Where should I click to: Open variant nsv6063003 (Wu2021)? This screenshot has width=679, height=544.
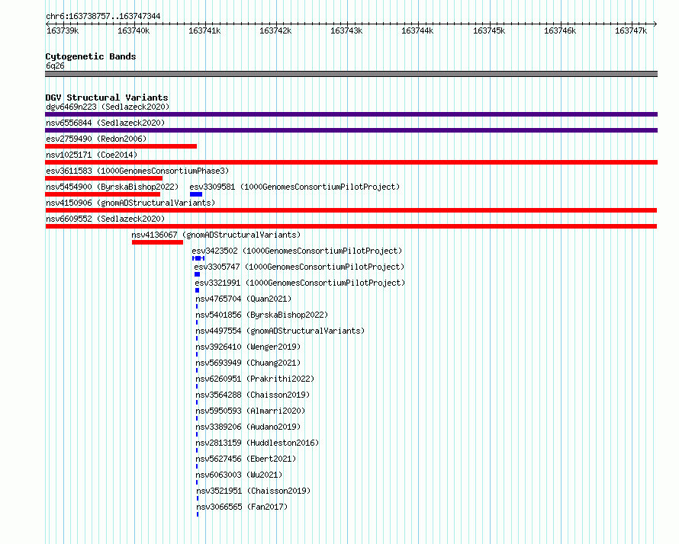click(x=239, y=475)
